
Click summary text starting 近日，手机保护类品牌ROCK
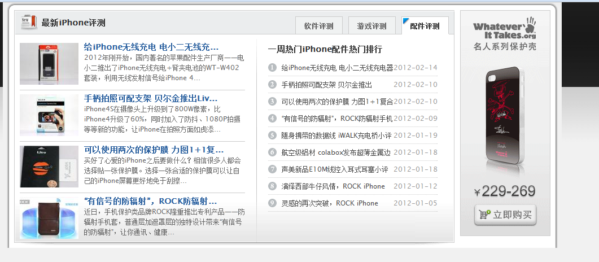[x=164, y=222]
